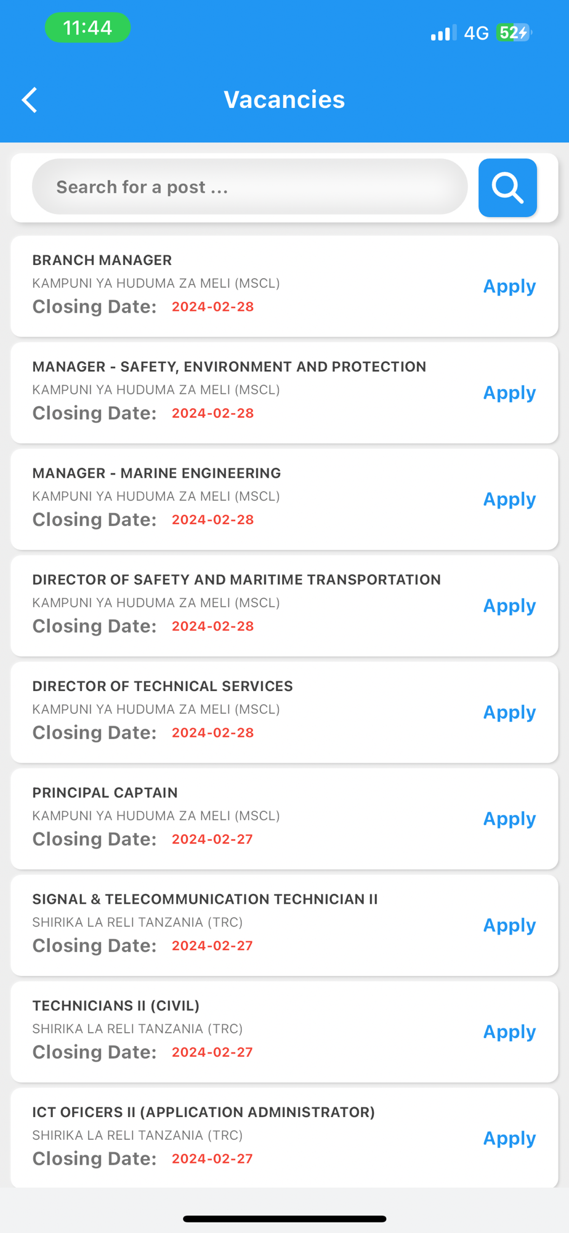
Task: Tap the green time pill showing 11:44
Action: [87, 28]
